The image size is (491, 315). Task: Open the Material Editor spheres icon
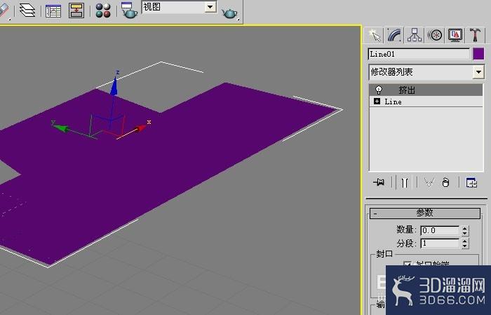point(103,10)
